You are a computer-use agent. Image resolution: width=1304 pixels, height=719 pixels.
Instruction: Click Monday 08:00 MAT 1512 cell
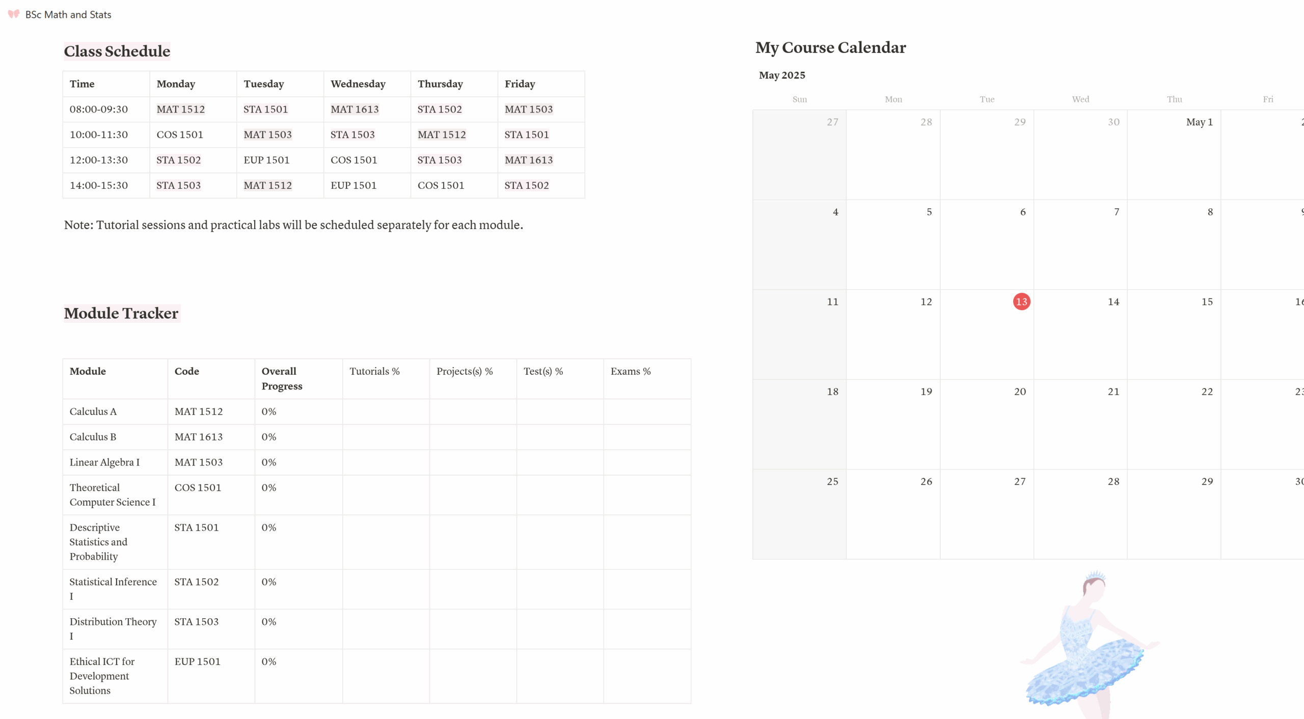pyautogui.click(x=193, y=109)
